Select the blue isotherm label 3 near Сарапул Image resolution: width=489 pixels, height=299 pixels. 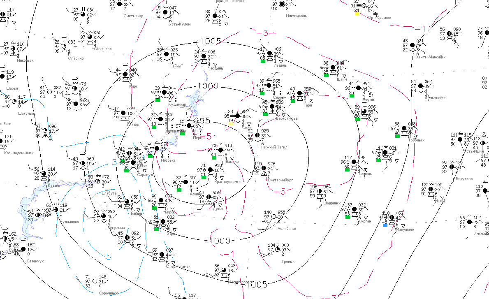tap(114, 162)
